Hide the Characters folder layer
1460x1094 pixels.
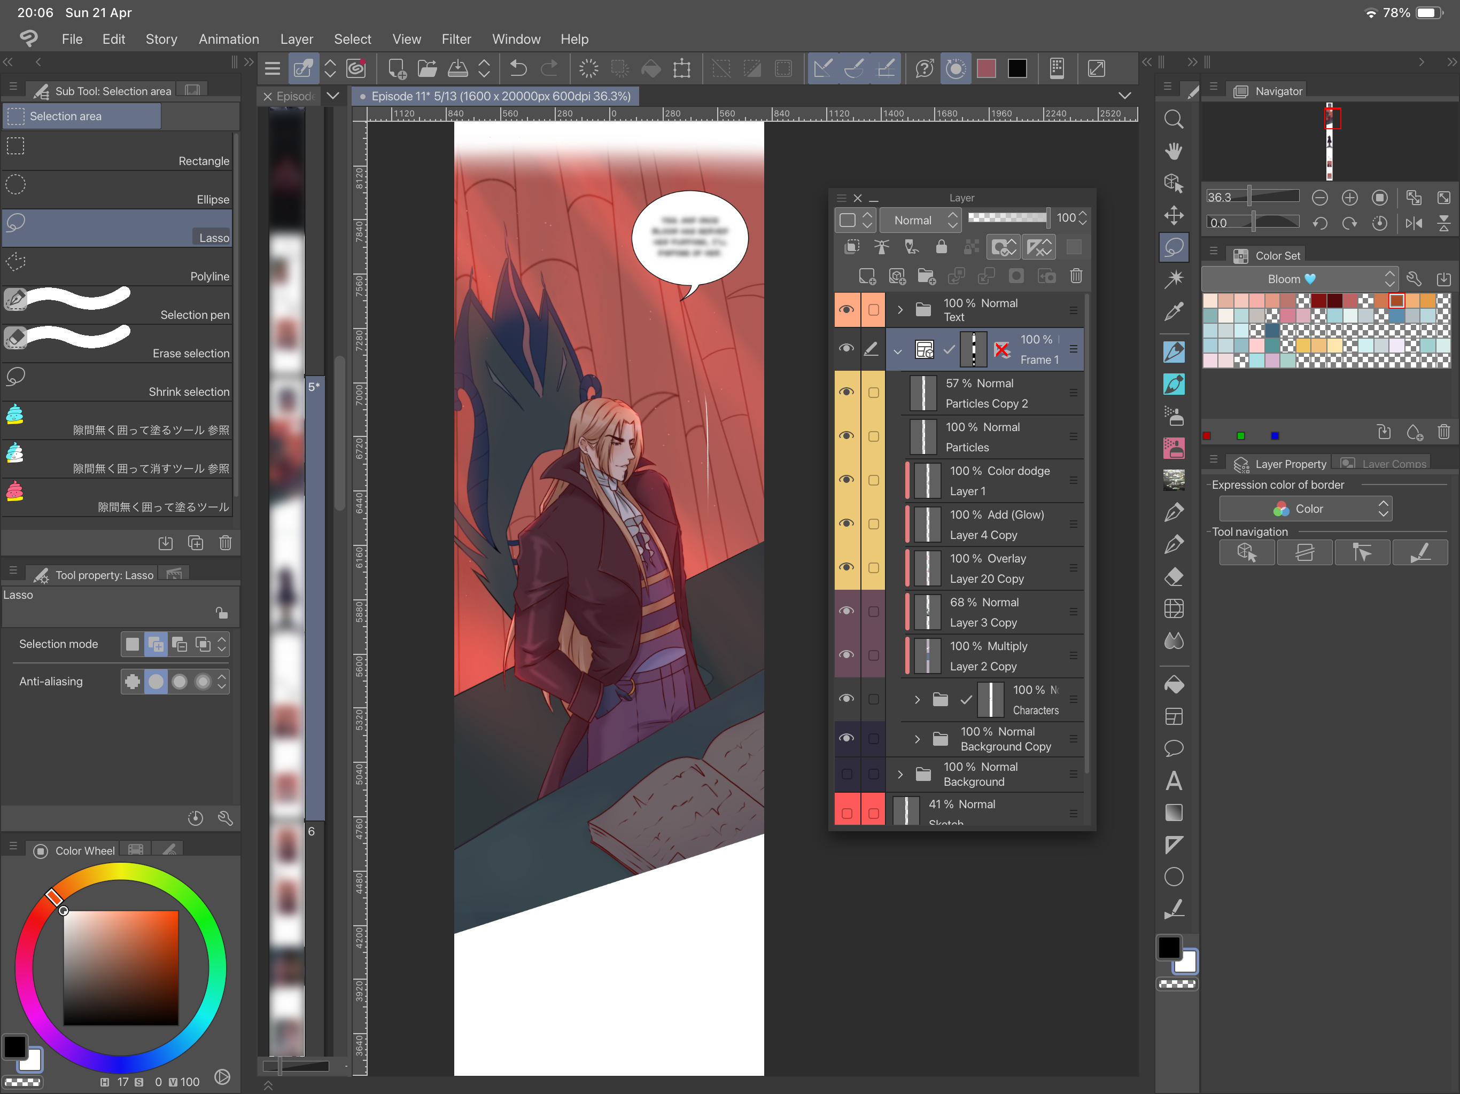coord(846,699)
